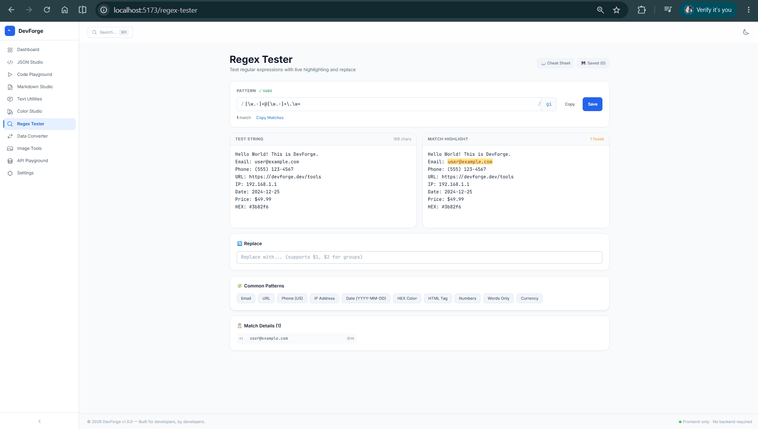
Task: Open Dashboard from the sidebar
Action: 39,50
